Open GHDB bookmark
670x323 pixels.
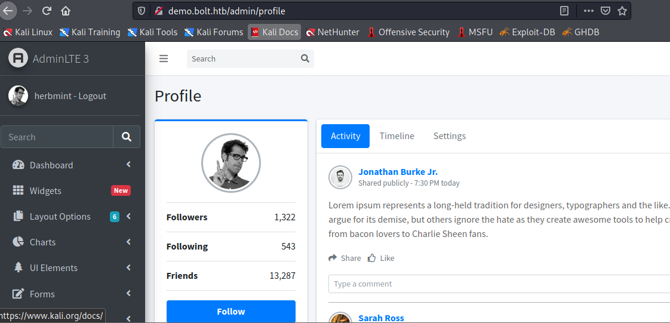tap(580, 32)
